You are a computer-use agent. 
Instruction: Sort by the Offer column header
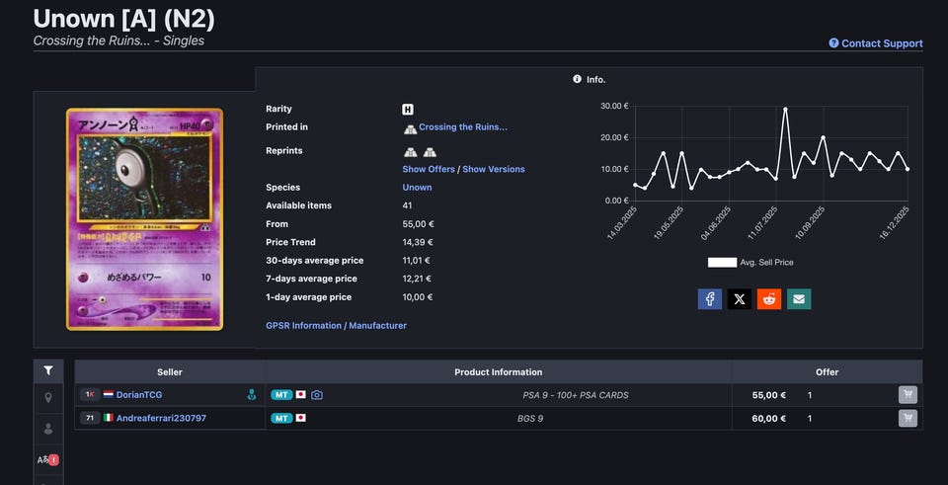coord(828,372)
